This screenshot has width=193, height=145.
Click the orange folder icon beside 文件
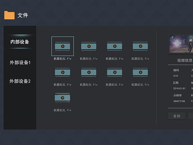(x=9, y=15)
